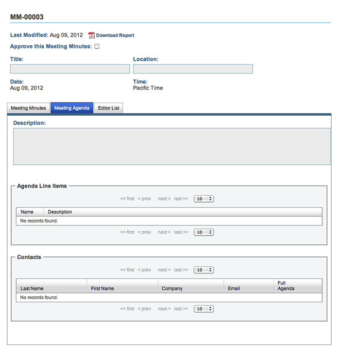Tick the Approve this Meeting Minutes checkbox
Viewport: 340px width, 357px height.
(x=97, y=47)
